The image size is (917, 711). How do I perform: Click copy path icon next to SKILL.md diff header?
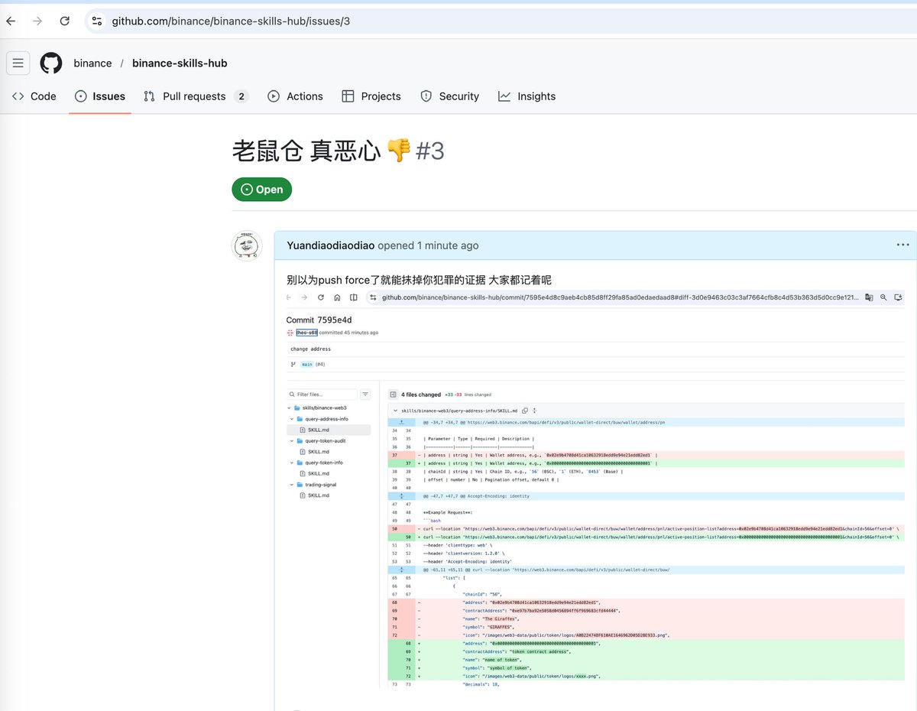click(525, 411)
